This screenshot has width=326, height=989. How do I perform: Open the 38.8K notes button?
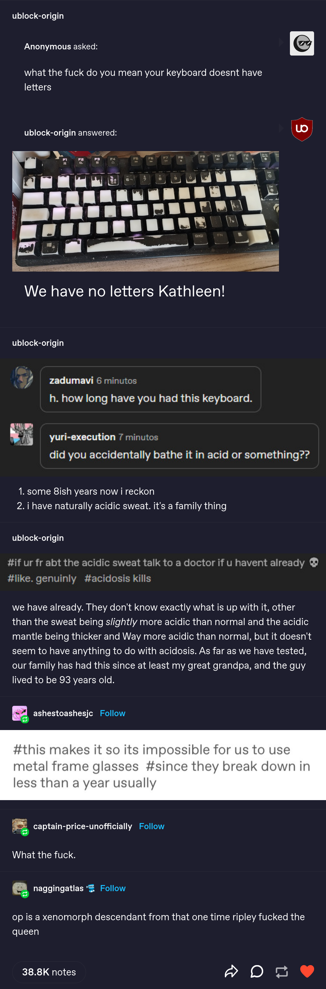pyautogui.click(x=49, y=972)
